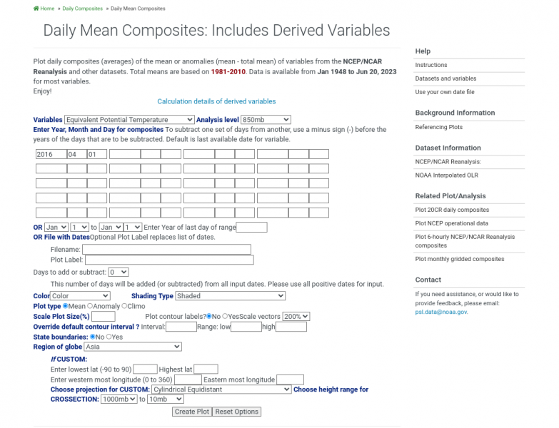559x428 pixels.
Task: Open Instructions in Help sidebar
Action: (431, 65)
